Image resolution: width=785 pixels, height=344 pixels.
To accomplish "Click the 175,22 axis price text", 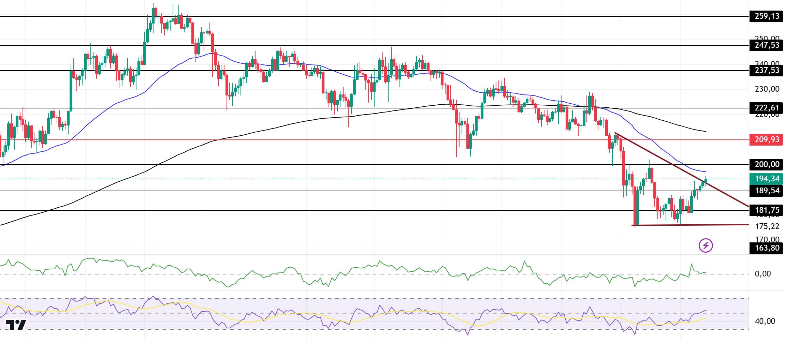I will (767, 226).
